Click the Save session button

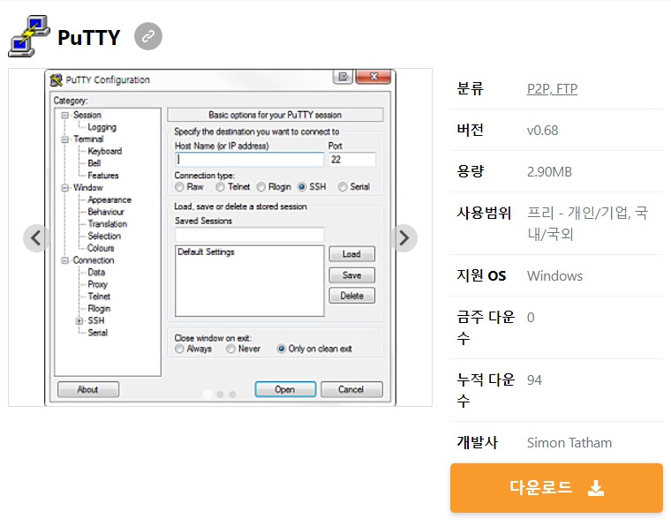click(x=351, y=275)
